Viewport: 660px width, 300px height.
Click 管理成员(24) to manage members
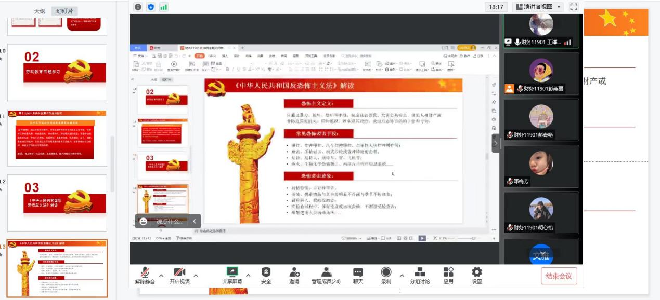[x=326, y=275]
